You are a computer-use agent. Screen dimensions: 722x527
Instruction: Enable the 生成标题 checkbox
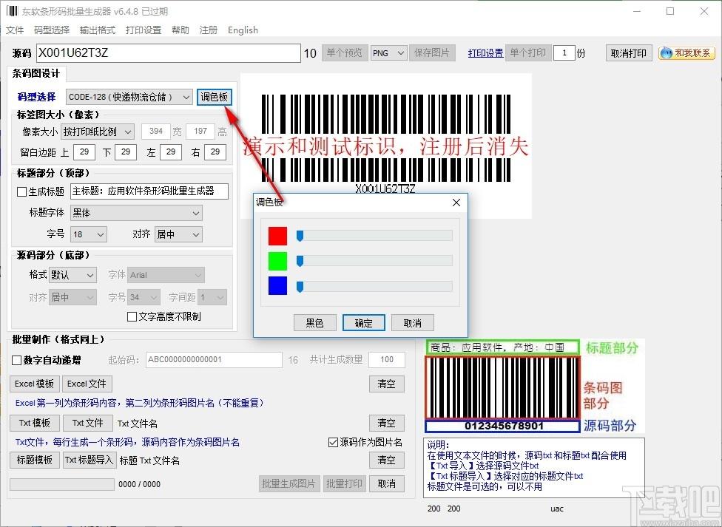[22, 191]
